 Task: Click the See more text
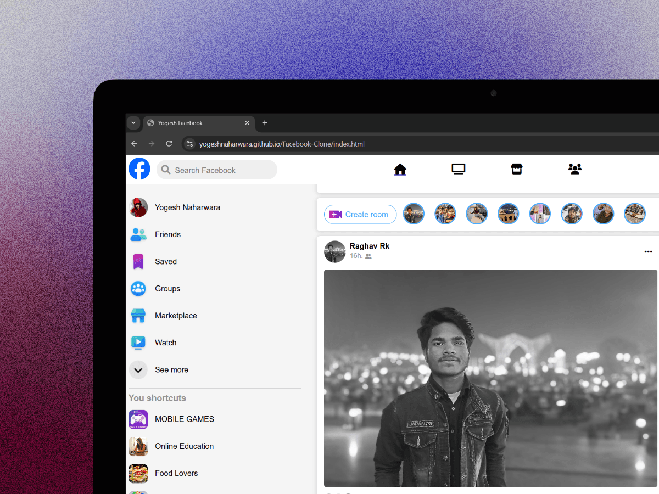(171, 370)
